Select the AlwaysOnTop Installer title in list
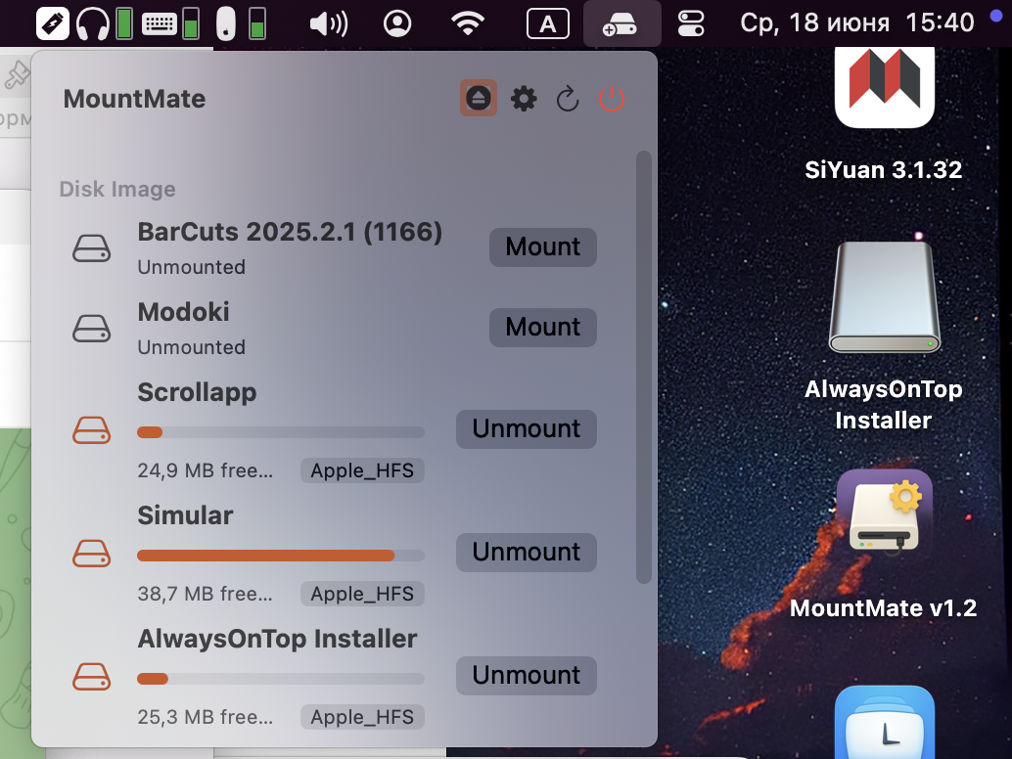The width and height of the screenshot is (1012, 759). click(278, 639)
